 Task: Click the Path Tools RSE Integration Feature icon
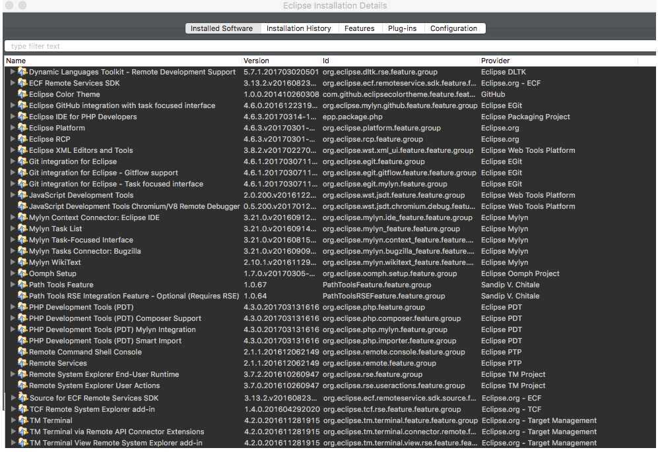point(22,296)
